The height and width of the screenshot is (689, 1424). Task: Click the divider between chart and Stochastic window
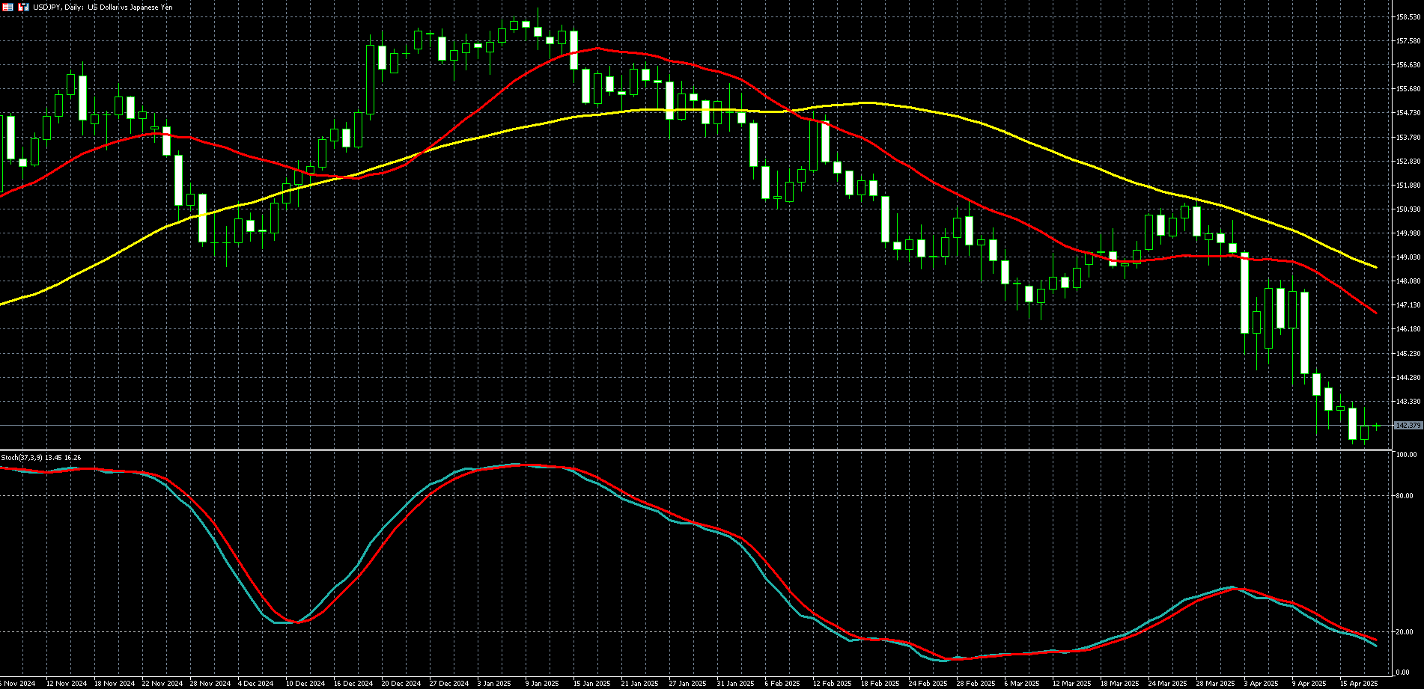696,450
